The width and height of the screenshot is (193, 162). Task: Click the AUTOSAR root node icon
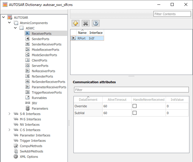click(x=10, y=17)
